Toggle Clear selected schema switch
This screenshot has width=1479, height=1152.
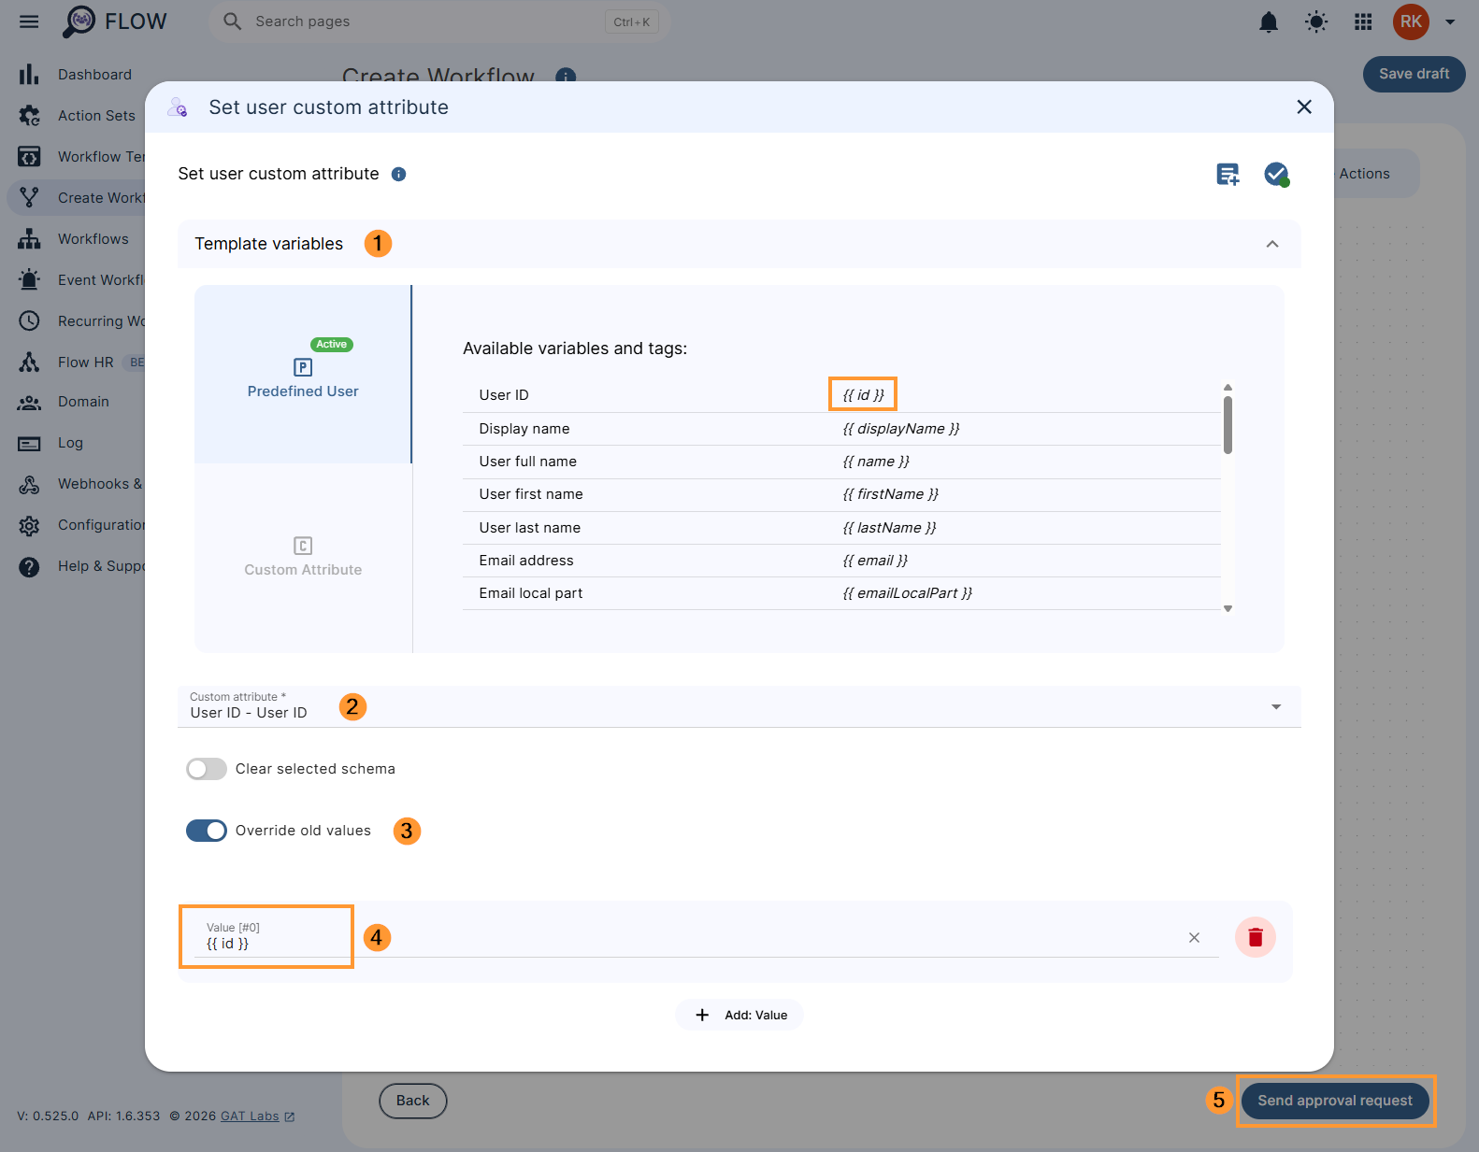(x=207, y=769)
